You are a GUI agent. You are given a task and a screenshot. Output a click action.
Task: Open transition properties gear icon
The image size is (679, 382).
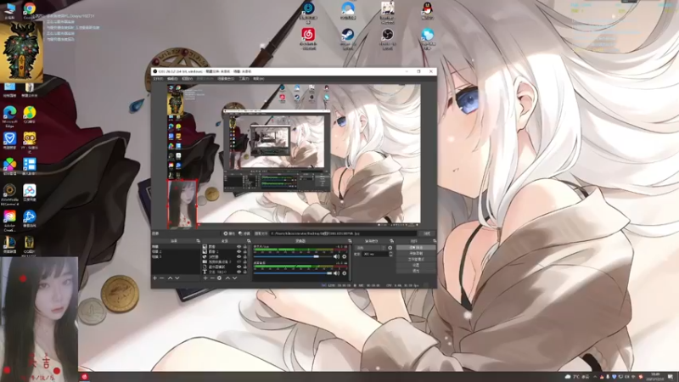coord(390,248)
